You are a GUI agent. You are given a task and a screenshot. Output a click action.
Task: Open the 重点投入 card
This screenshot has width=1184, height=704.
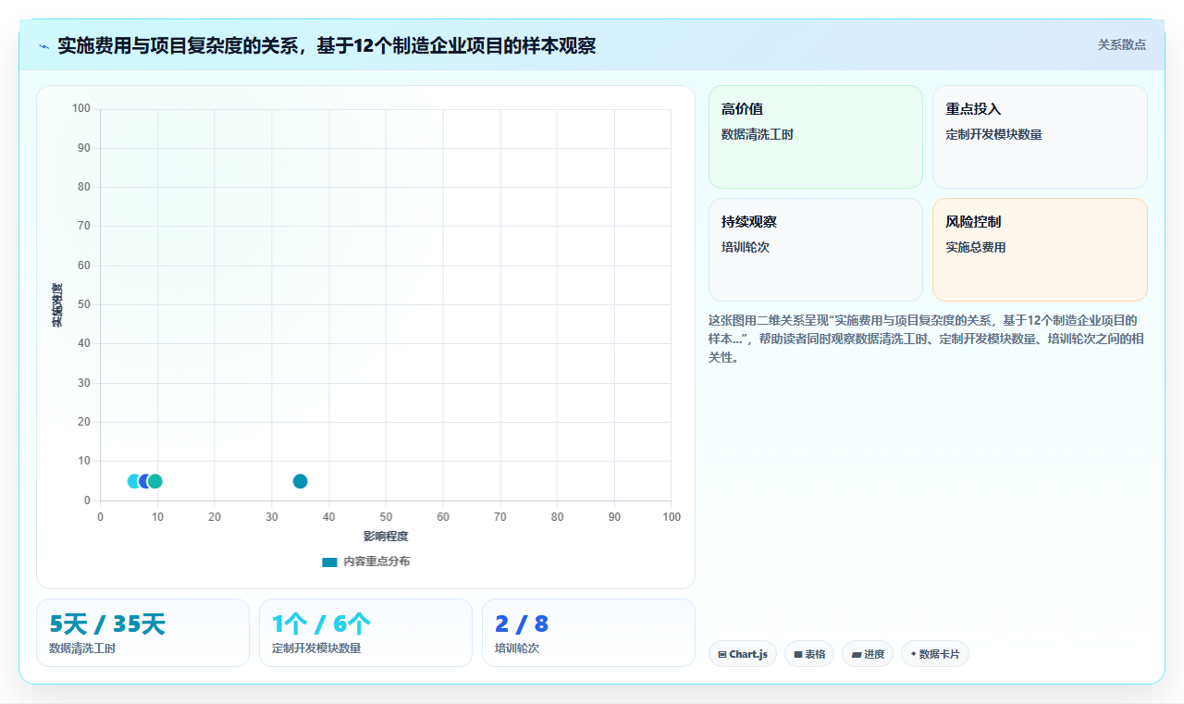coord(1040,137)
